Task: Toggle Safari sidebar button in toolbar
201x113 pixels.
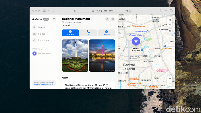Action: 45,11
